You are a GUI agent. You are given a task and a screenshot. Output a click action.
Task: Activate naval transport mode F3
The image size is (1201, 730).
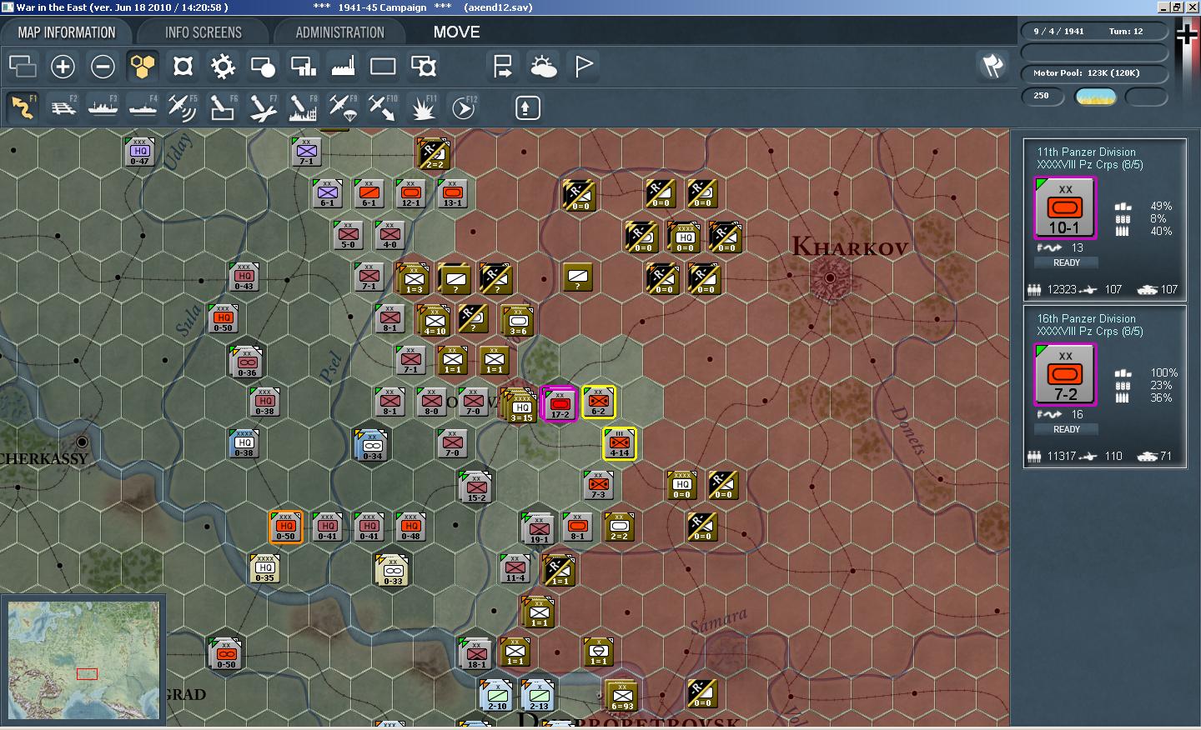[103, 107]
